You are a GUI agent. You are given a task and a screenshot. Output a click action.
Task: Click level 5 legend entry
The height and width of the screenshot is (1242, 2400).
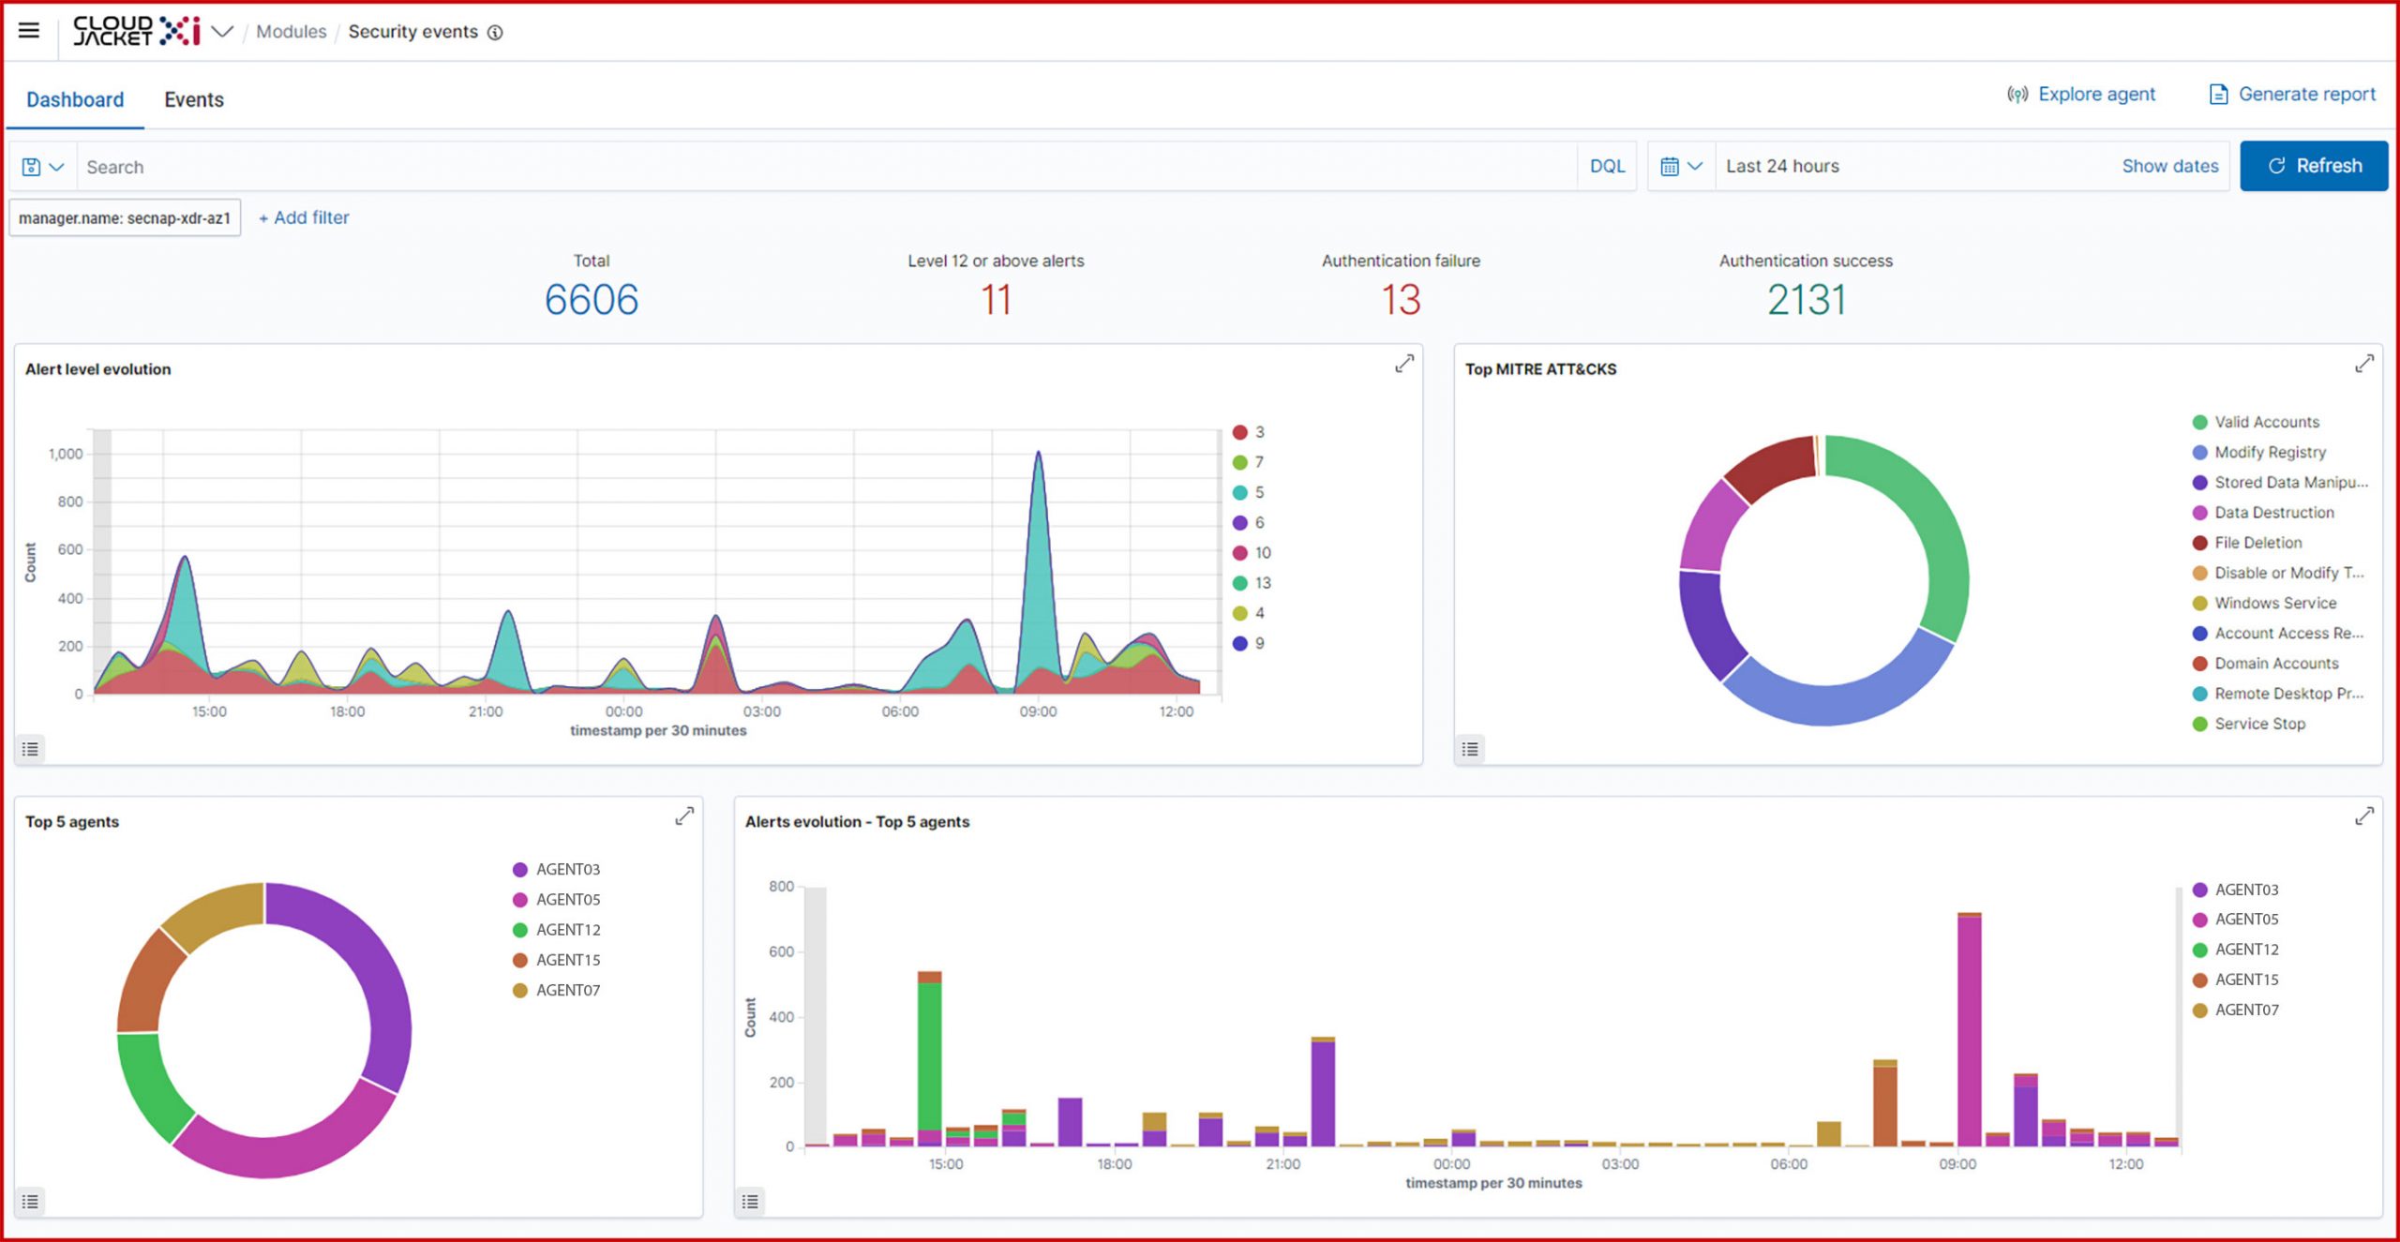(x=1249, y=492)
